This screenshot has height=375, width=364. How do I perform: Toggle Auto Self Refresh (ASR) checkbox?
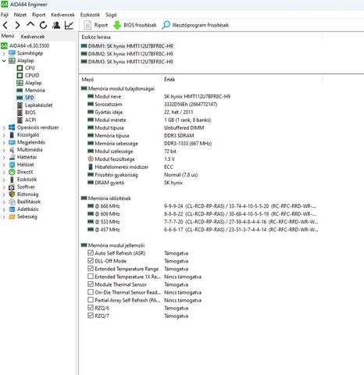(91, 253)
